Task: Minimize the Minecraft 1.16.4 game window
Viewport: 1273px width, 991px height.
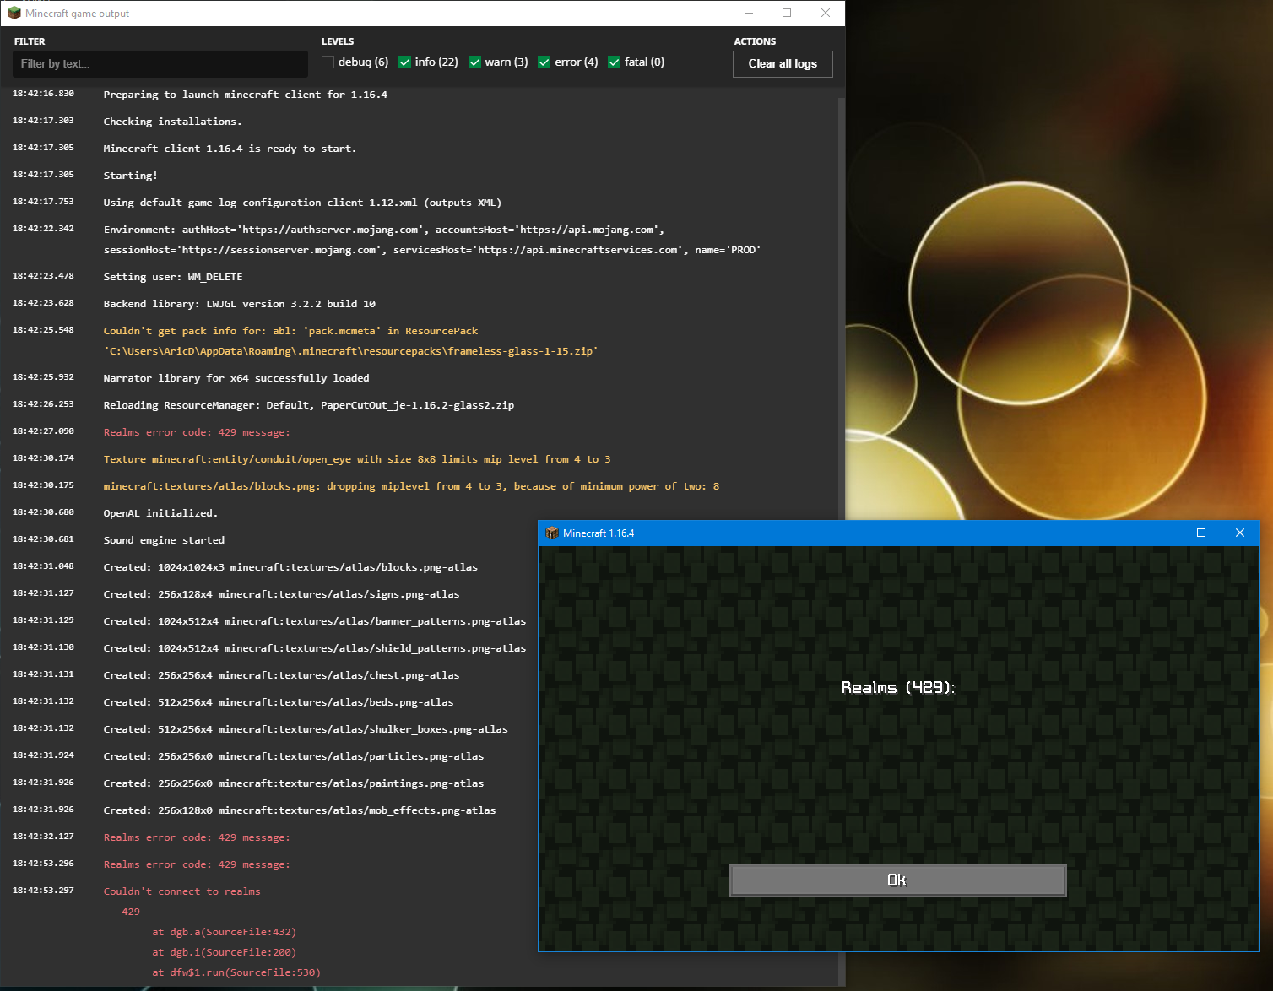Action: tap(1162, 533)
